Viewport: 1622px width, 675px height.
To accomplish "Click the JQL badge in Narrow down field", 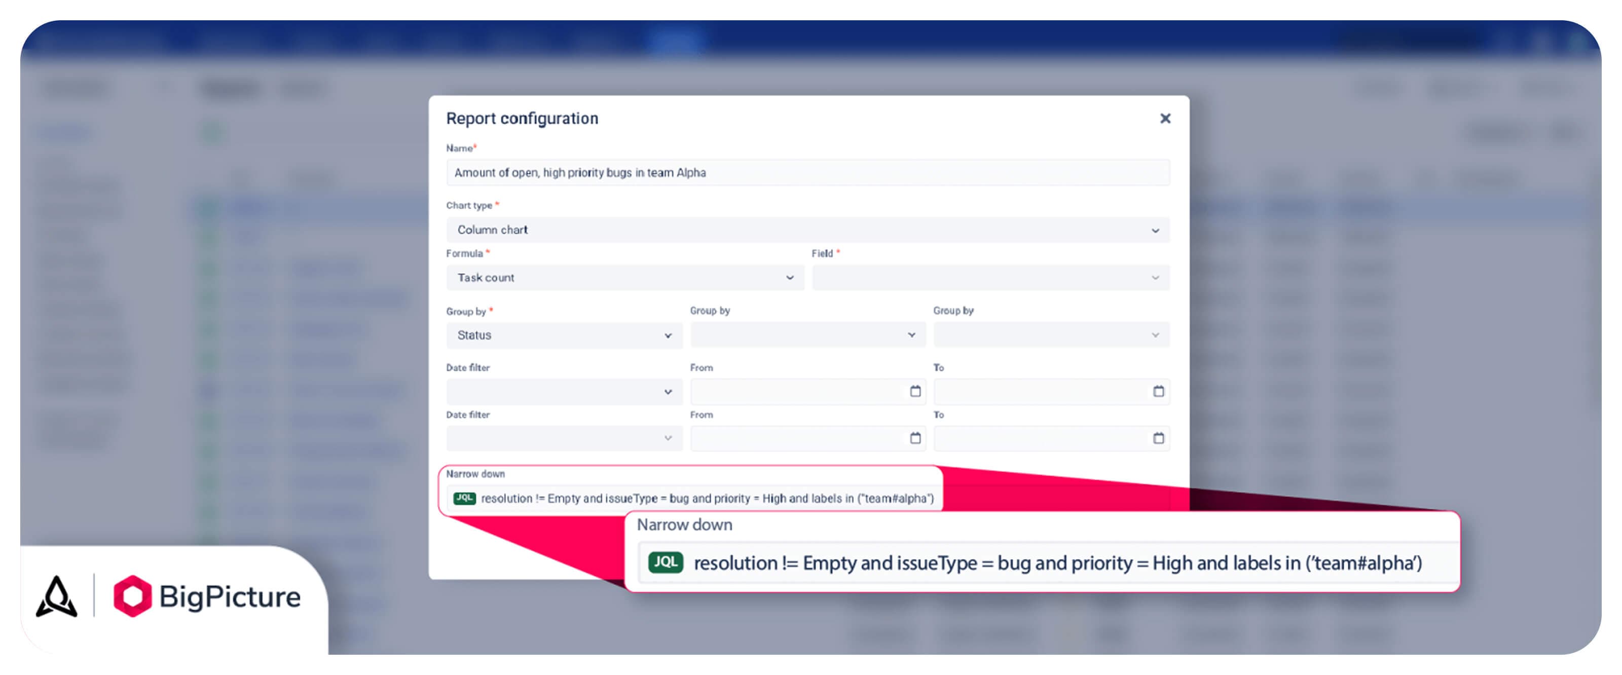I will click(464, 498).
